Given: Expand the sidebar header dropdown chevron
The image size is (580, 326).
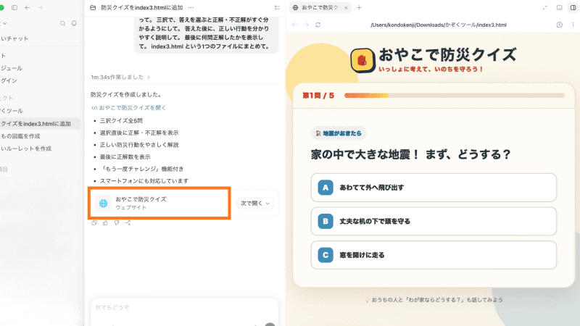Looking at the screenshot, I should click(x=4, y=23).
